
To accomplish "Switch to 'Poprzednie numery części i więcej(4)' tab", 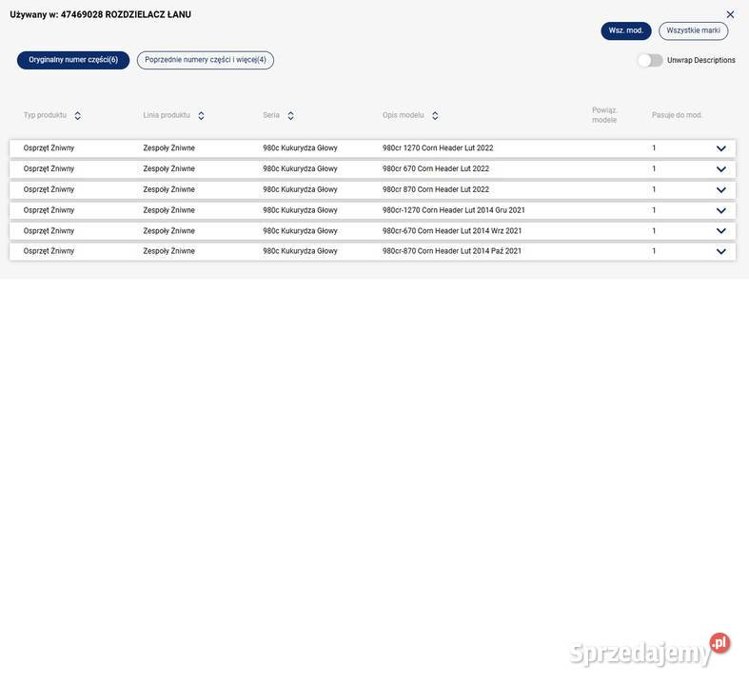I will point(206,60).
